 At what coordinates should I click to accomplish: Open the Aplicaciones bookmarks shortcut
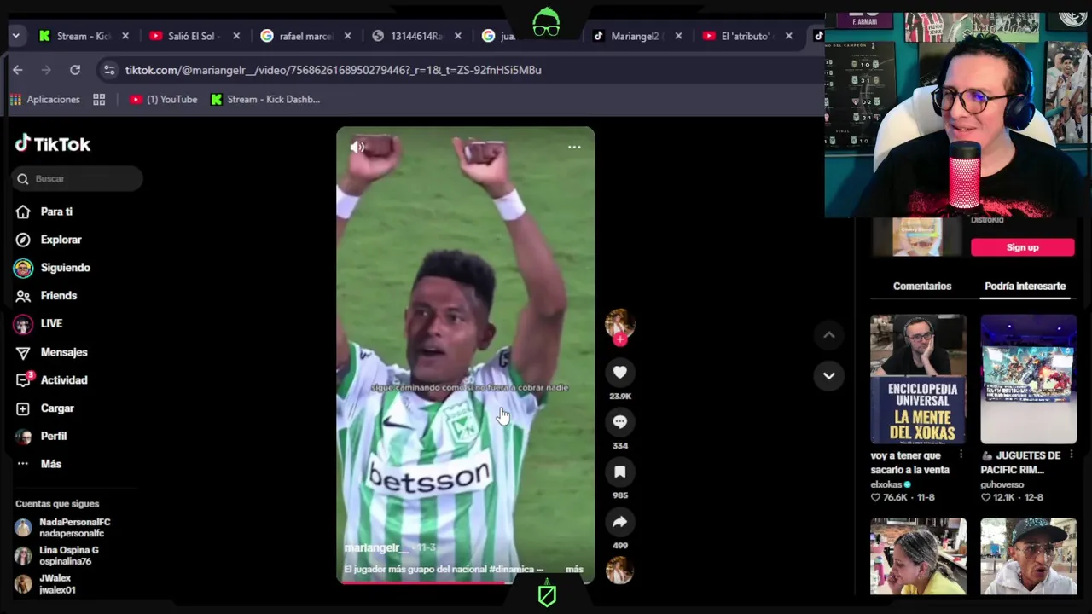[44, 100]
